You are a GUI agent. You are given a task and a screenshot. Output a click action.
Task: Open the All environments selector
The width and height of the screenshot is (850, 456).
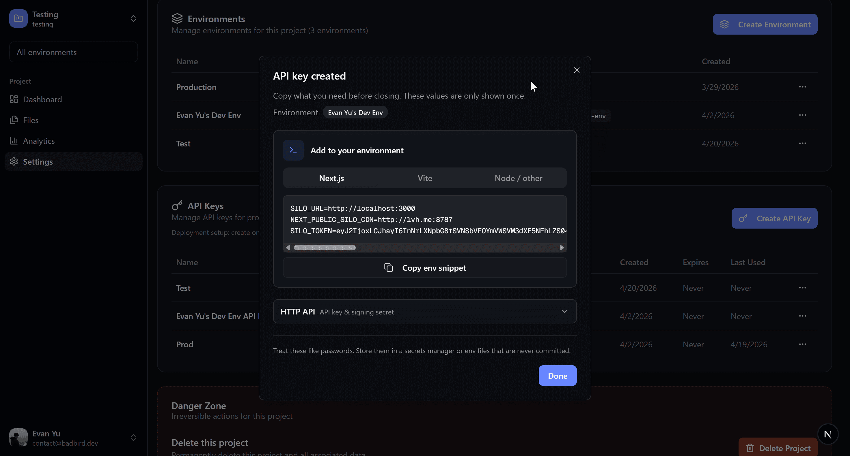[x=73, y=52]
